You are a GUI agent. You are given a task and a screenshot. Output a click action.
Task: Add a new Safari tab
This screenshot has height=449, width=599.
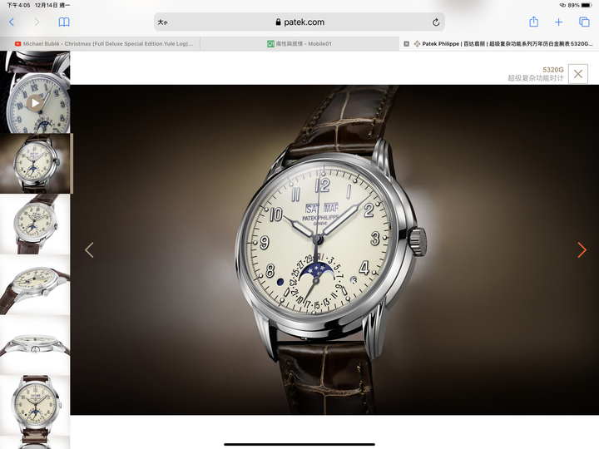coord(558,22)
